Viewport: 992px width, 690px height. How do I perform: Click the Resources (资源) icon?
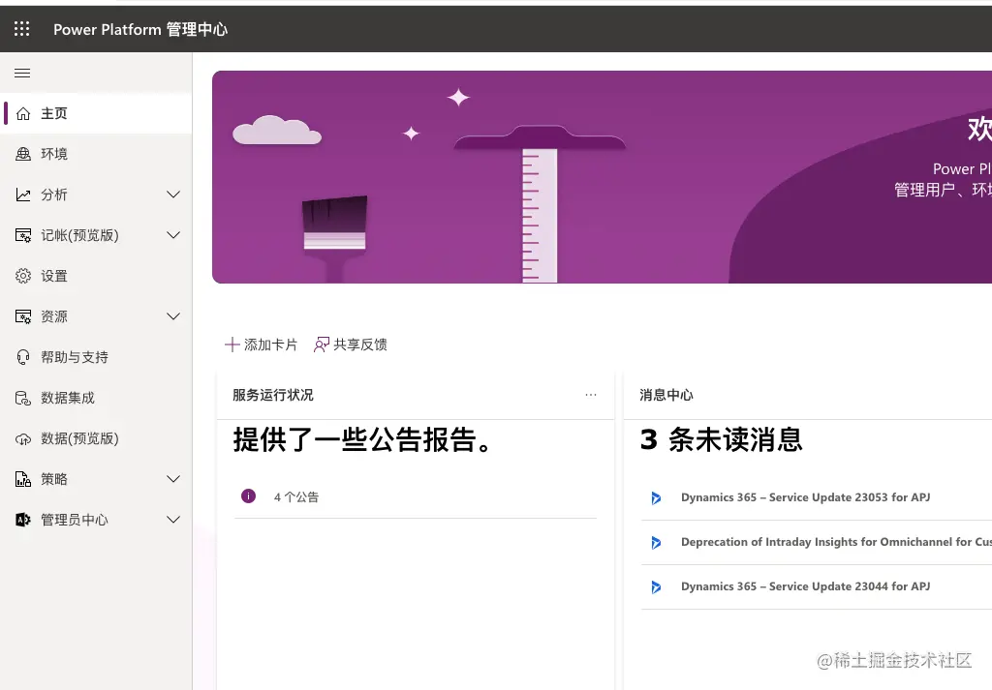23,316
